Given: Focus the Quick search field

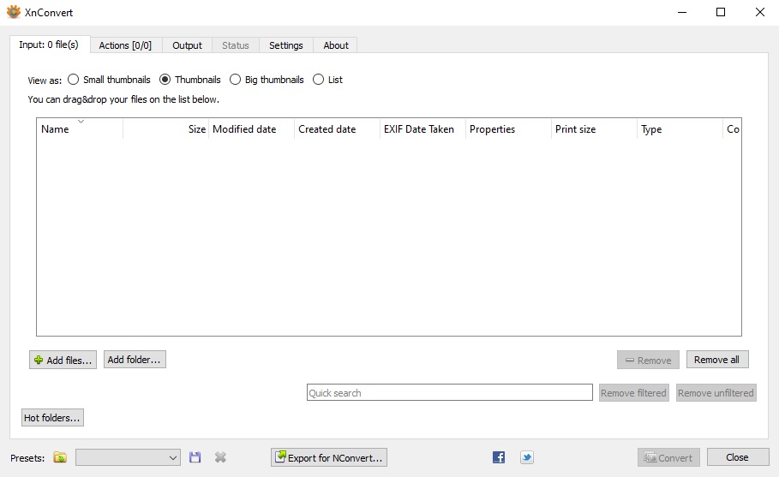Looking at the screenshot, I should click(450, 392).
